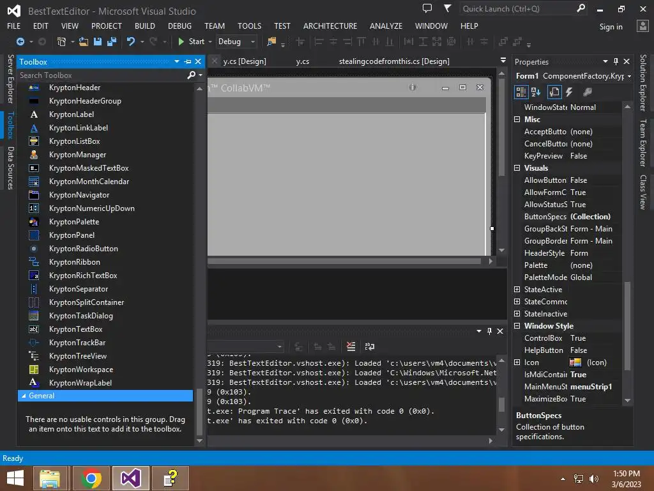Click the designer horizontal scrollbar
Screen dimensions: 654x491
click(x=344, y=261)
